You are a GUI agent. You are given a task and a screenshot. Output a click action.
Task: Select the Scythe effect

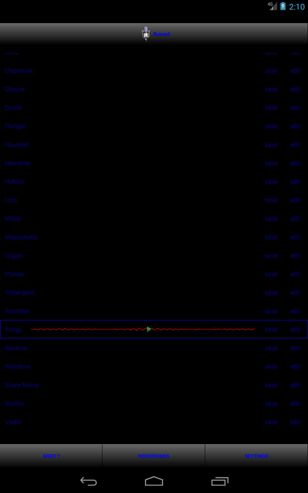[x=15, y=404]
